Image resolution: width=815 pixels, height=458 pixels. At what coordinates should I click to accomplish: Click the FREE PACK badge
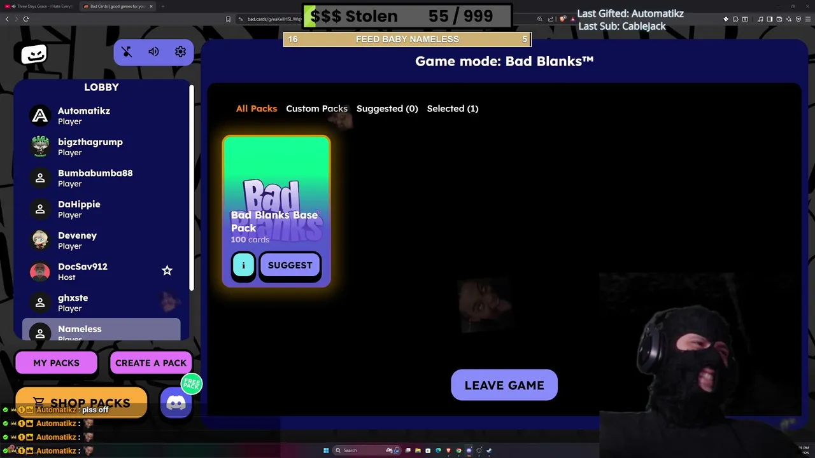pyautogui.click(x=192, y=384)
